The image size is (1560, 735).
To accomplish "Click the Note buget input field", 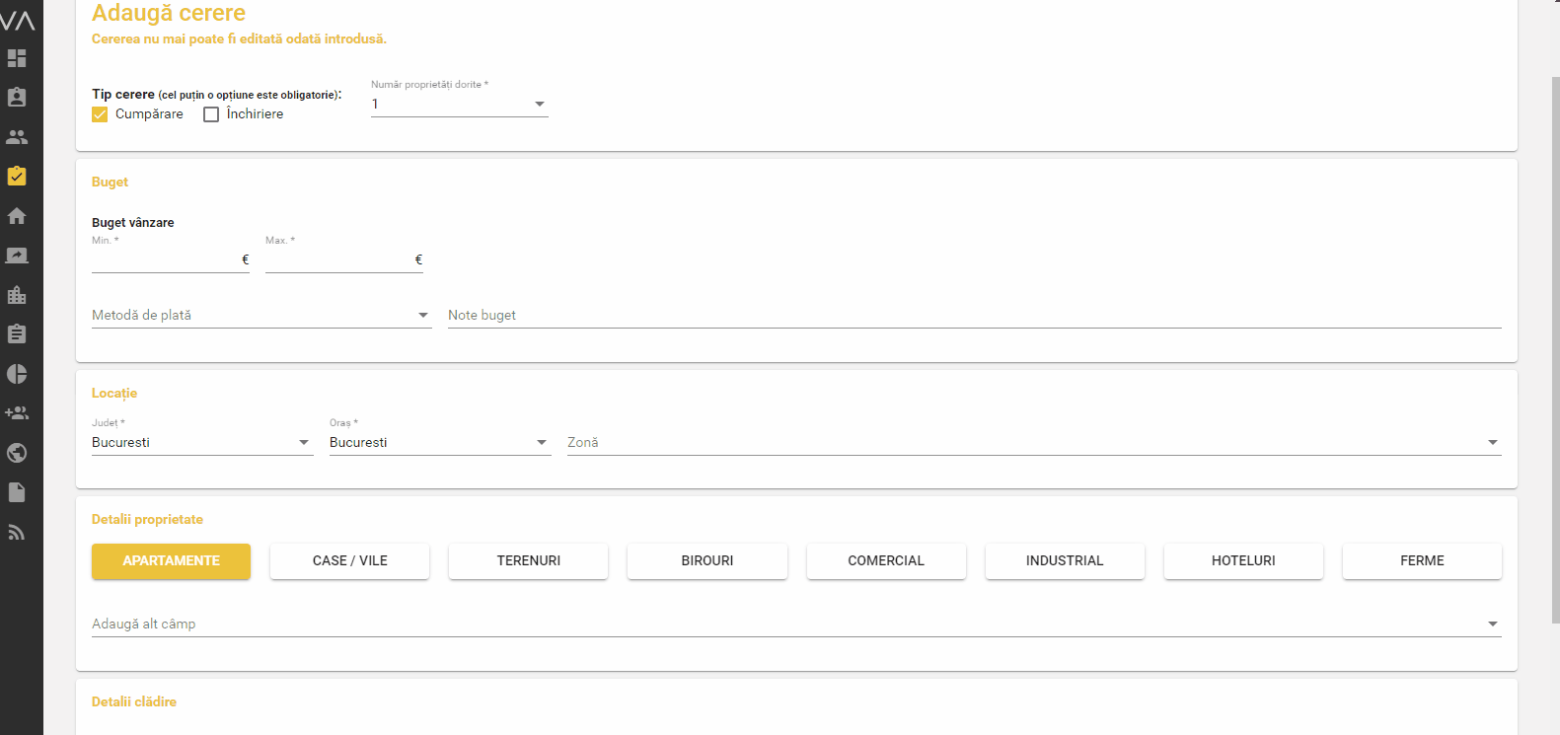I will click(x=974, y=316).
